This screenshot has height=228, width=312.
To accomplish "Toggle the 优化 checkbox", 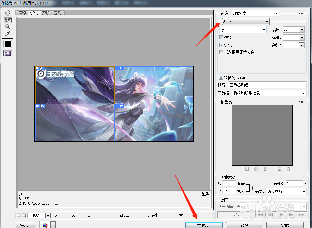I will click(221, 45).
